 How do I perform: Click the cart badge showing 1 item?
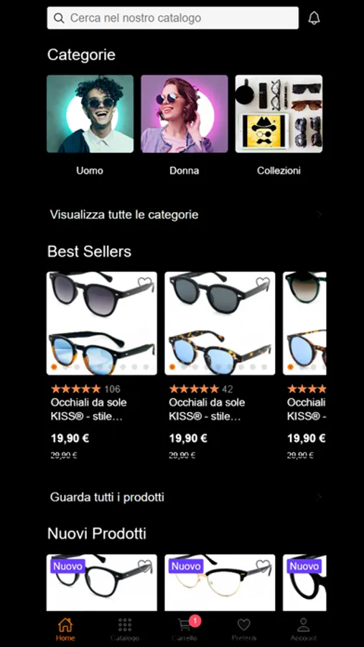coord(196,620)
